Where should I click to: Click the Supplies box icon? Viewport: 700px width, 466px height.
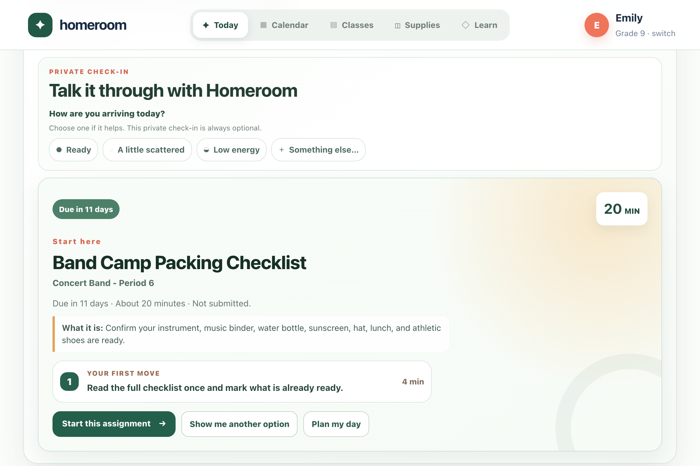click(398, 26)
